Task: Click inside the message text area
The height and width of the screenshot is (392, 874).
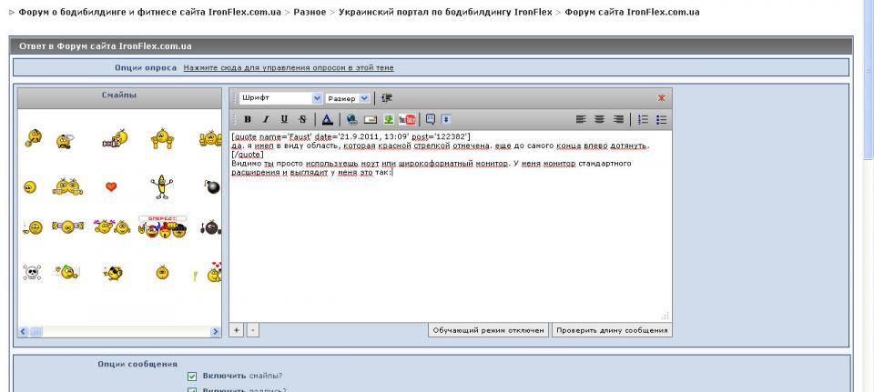Action: [x=451, y=236]
